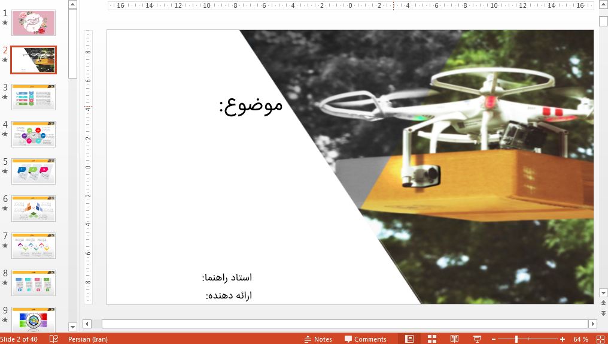This screenshot has height=344, width=608.
Task: Open Persian (Iran) language setting
Action: coord(88,339)
